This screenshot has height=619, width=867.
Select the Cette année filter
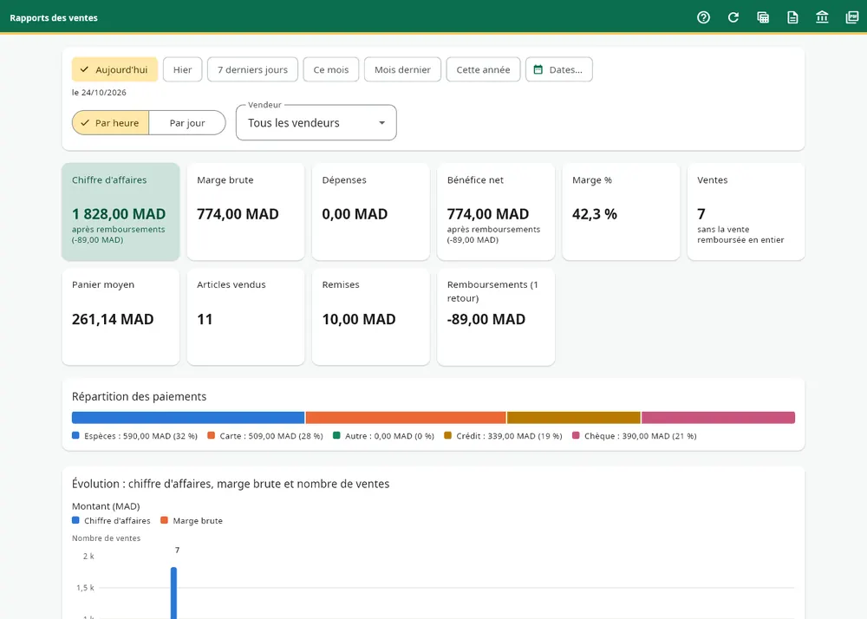(483, 69)
